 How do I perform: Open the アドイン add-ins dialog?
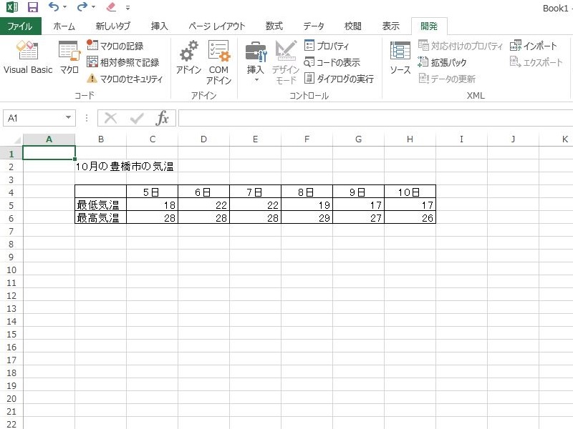tap(188, 57)
